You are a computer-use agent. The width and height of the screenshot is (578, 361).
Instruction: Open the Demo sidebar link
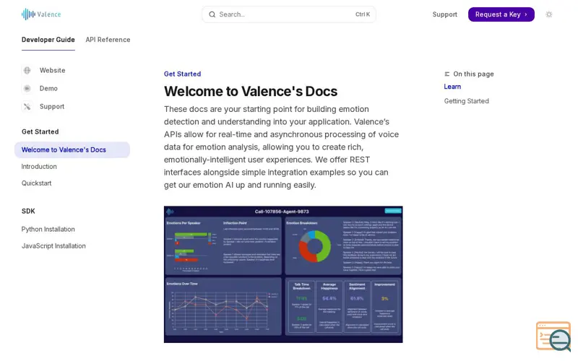[48, 88]
